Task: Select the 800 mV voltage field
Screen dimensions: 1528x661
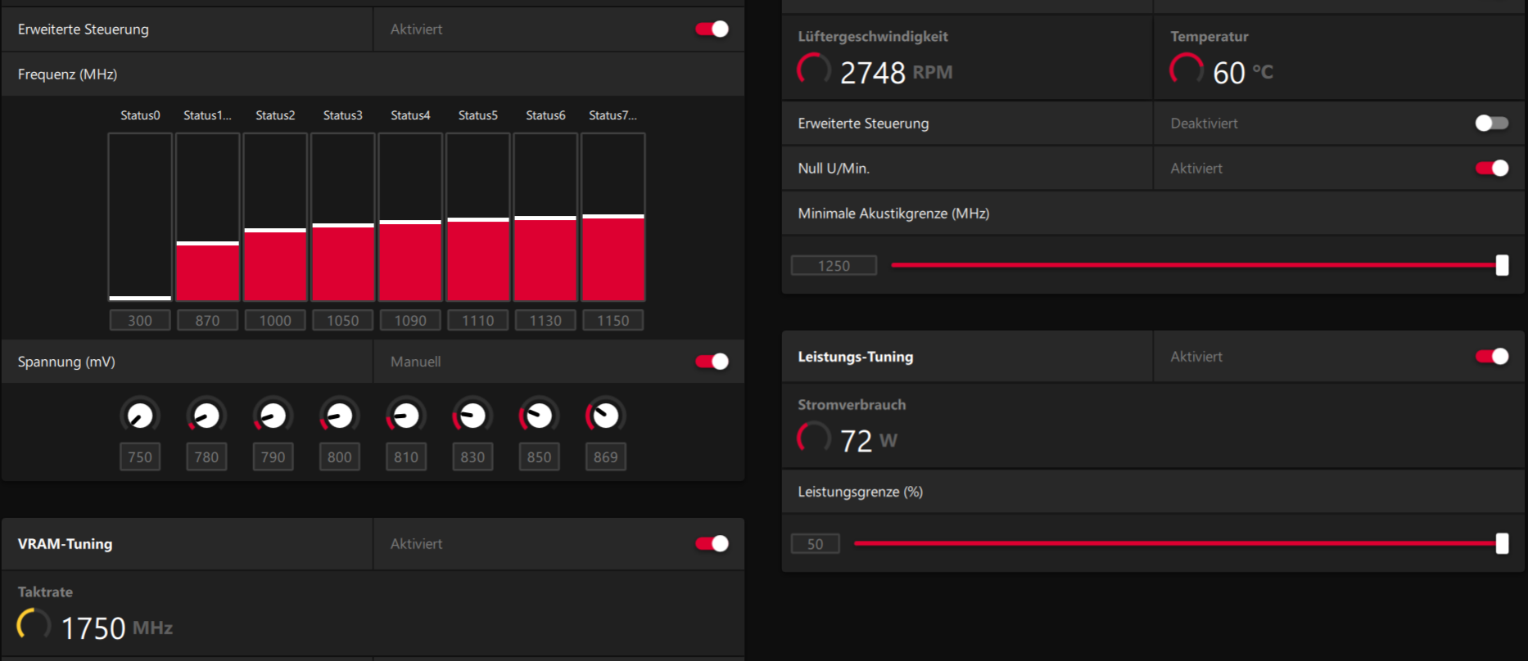Action: (339, 457)
